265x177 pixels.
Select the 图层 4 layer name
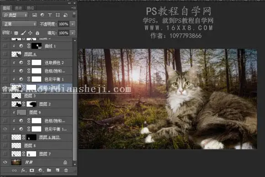(x=30, y=54)
